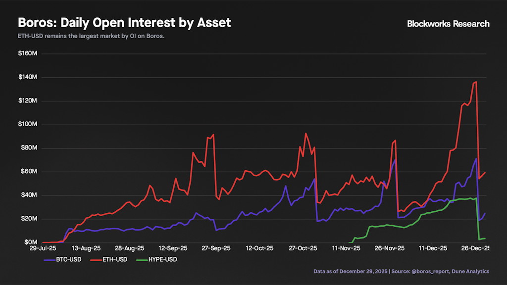Select the 29-Jul-25 x-axis date label

[x=43, y=249]
